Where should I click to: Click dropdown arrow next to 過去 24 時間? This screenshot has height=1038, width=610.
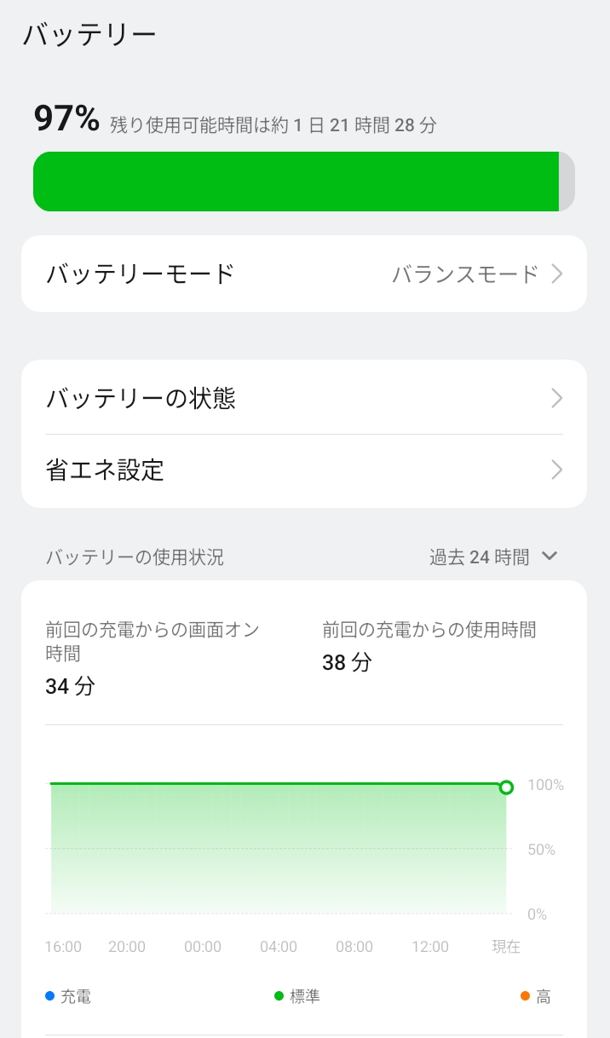tap(550, 556)
